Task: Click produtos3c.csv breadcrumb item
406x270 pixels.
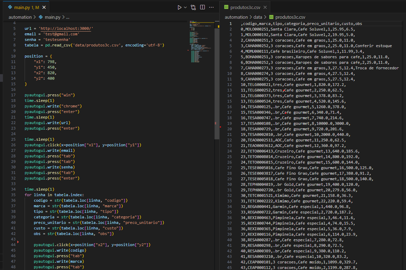Action: (x=290, y=17)
